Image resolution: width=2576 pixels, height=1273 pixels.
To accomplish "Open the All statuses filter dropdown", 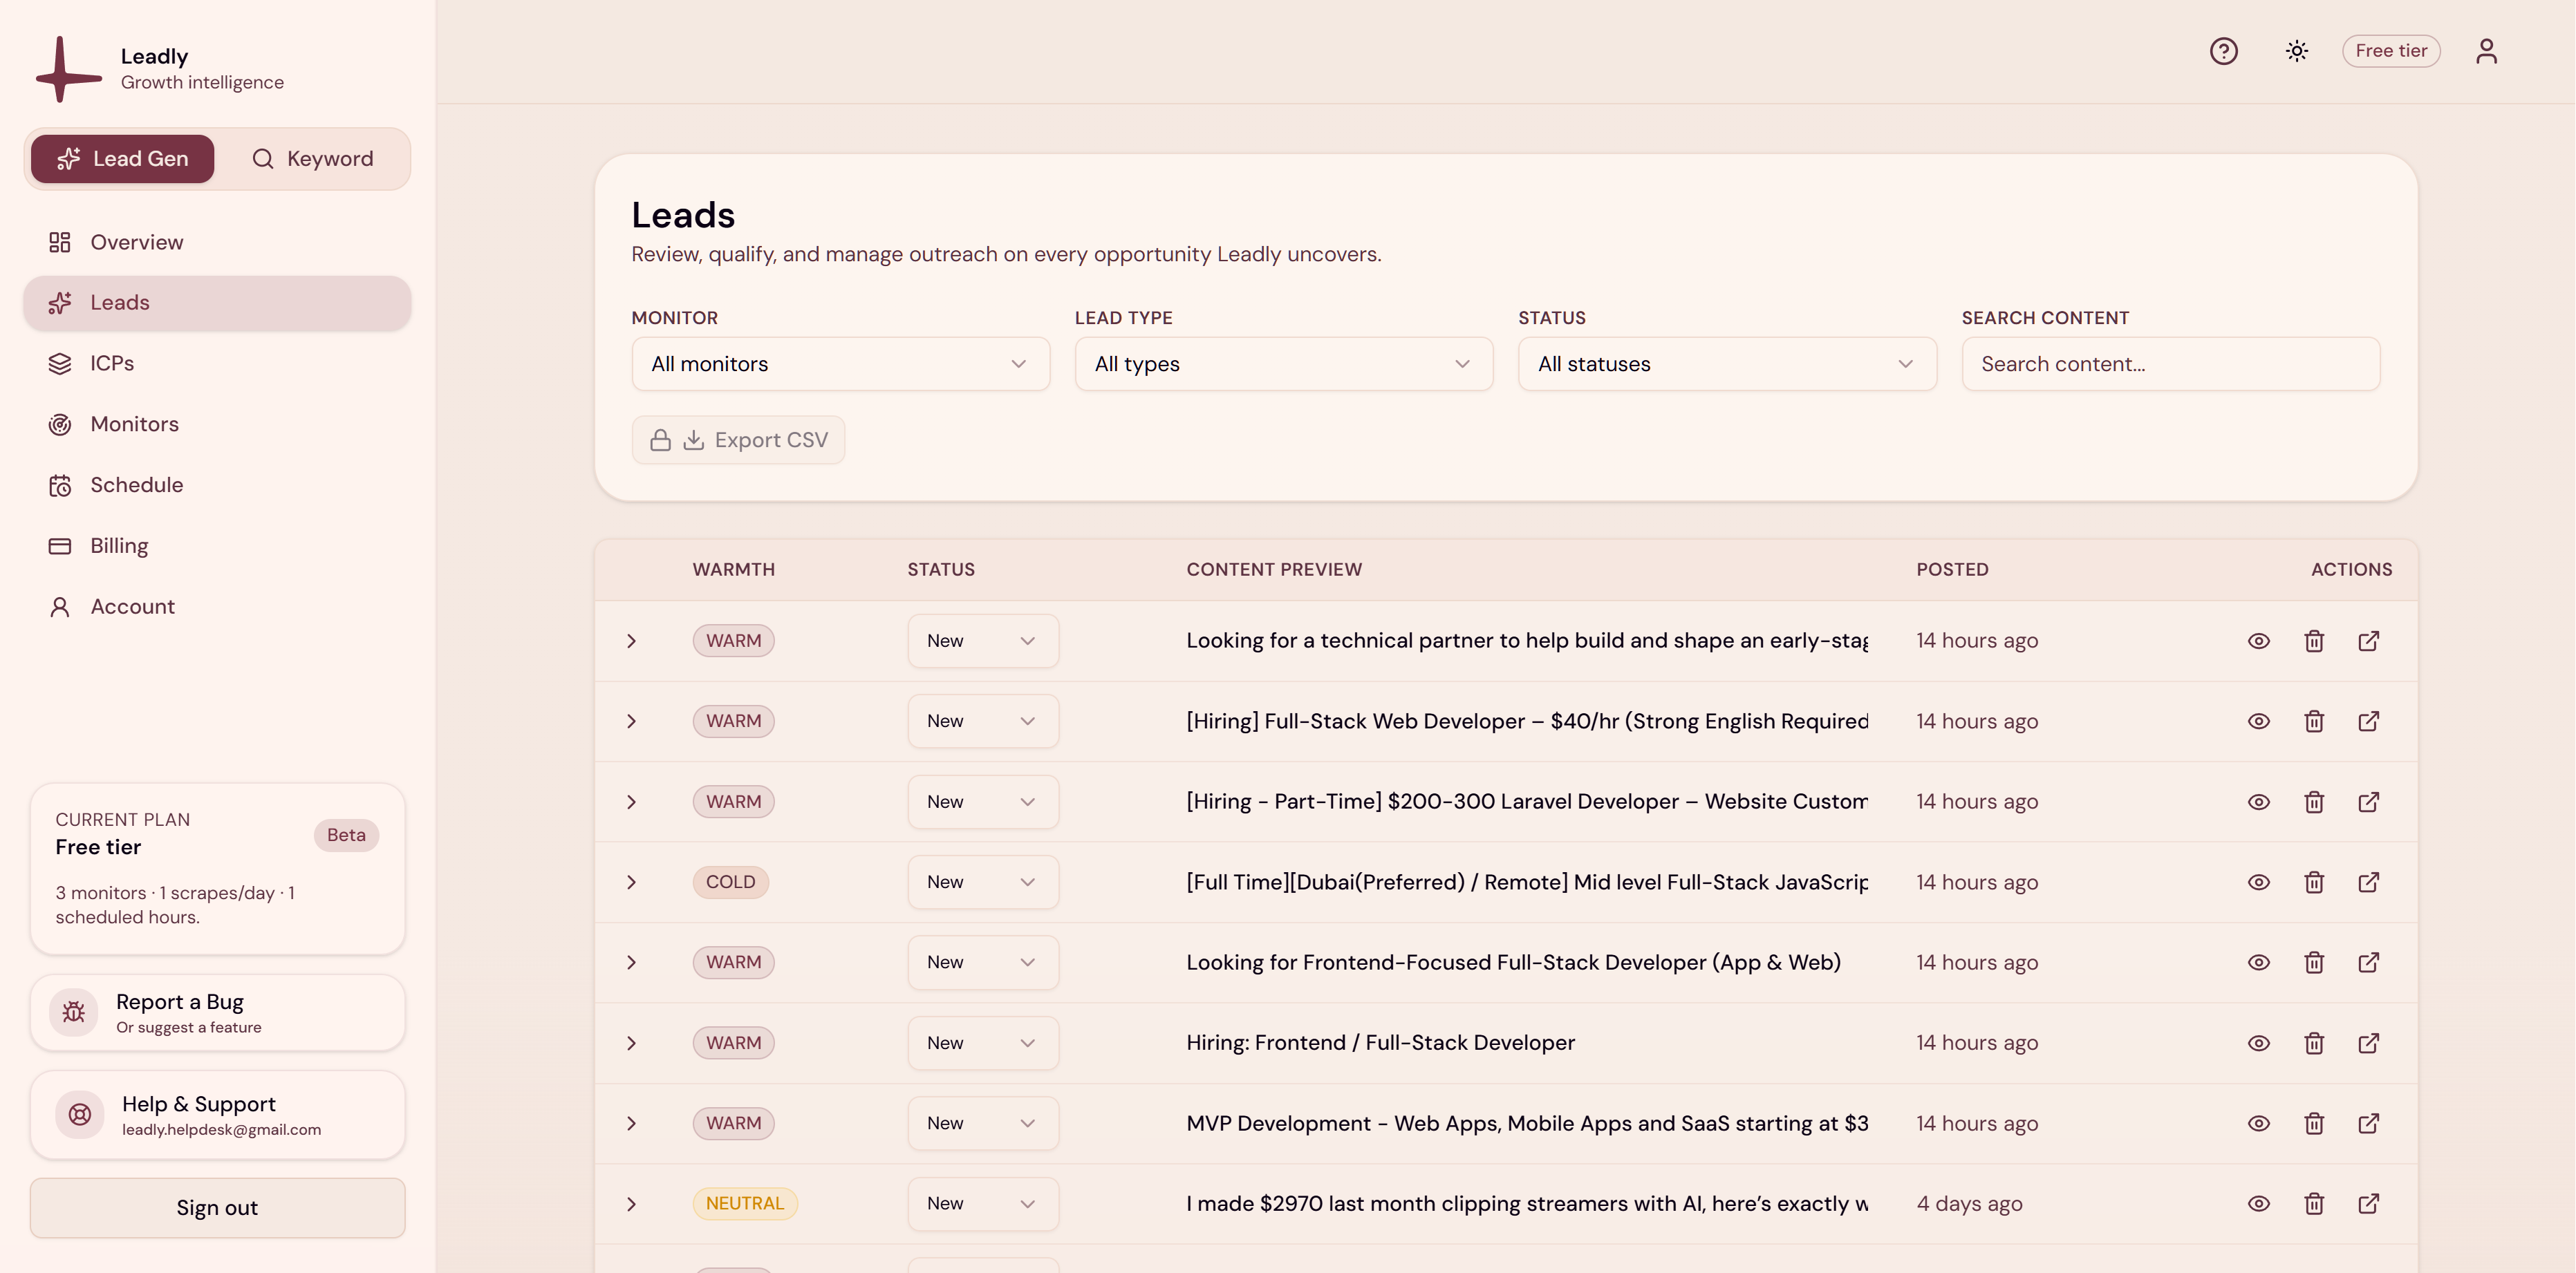I will pos(1726,364).
